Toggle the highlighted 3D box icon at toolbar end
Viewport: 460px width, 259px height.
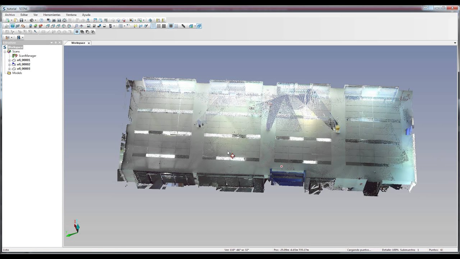coord(199,26)
